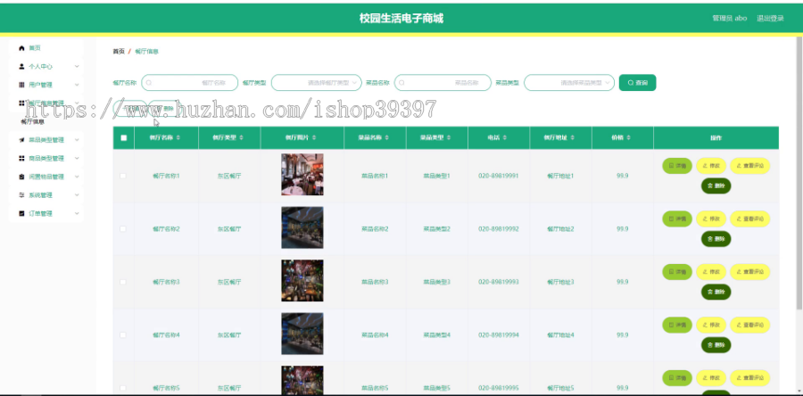This screenshot has height=396, width=803.
Task: Sort by 餐厅名称 column arrows
Action: [178, 137]
